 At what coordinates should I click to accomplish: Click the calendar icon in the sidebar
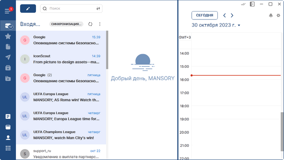[x=8, y=127]
